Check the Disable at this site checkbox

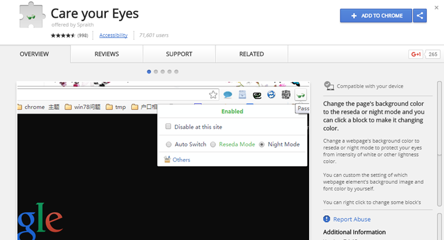[x=169, y=127]
